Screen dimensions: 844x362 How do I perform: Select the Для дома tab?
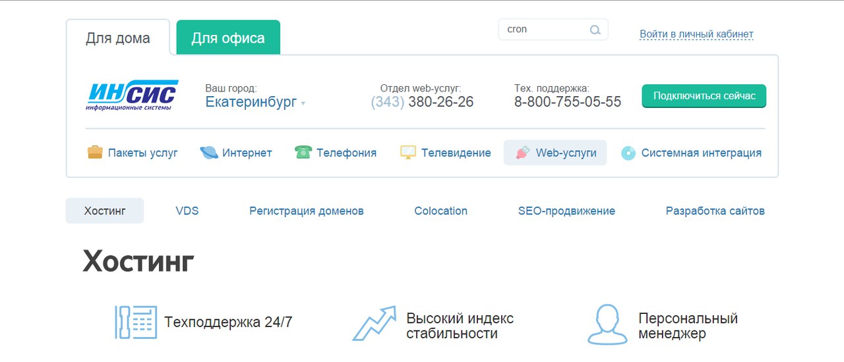118,38
